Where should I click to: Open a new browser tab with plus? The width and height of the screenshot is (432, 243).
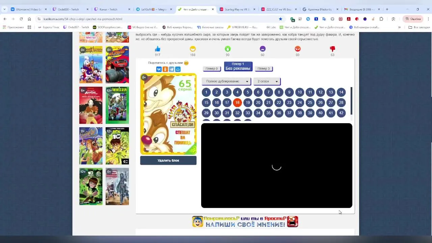coord(387,9)
